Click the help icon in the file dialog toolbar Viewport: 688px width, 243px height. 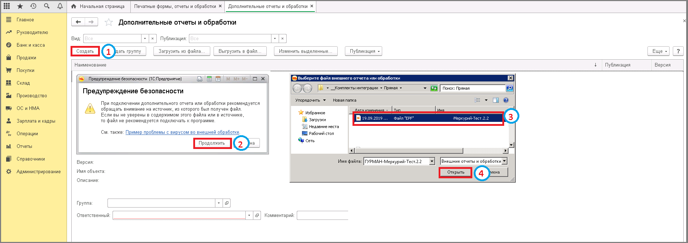pos(506,100)
